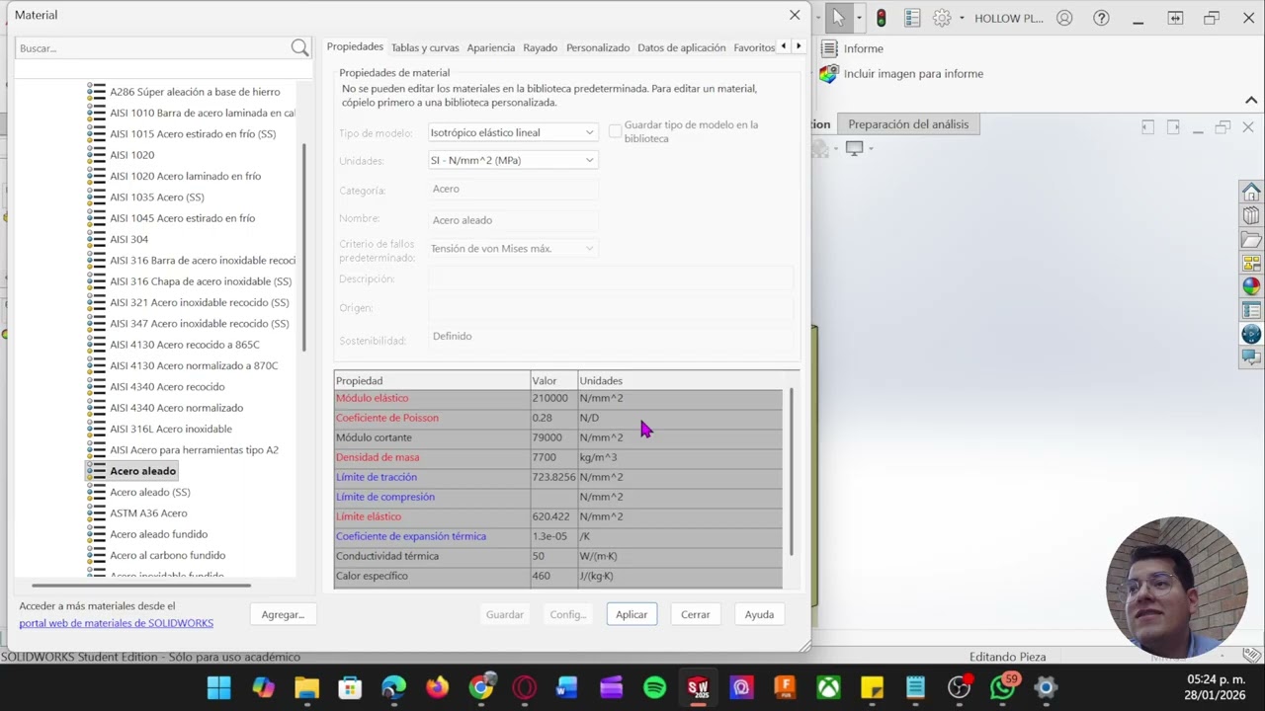Click the Aplicar button
This screenshot has height=711, width=1265.
tap(632, 614)
